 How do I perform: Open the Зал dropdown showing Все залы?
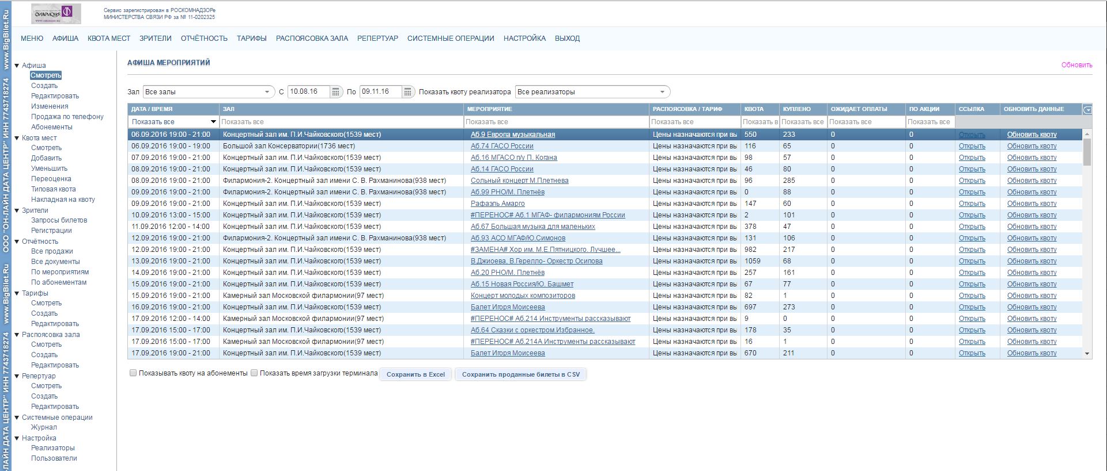click(x=209, y=92)
